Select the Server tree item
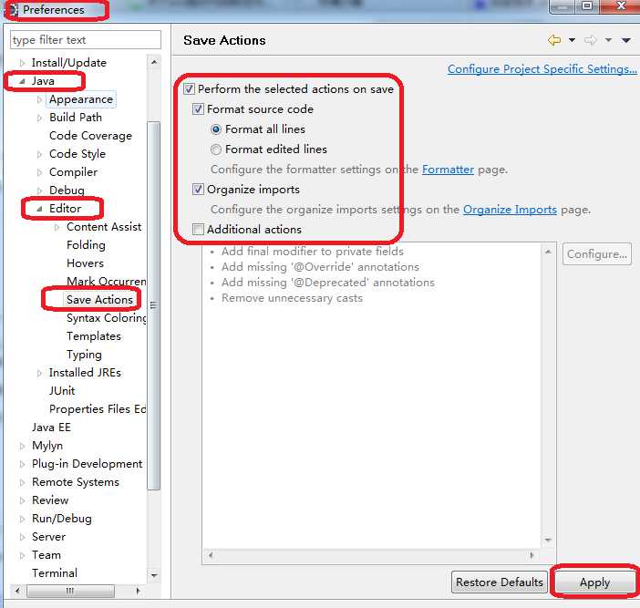640x608 pixels. point(48,537)
